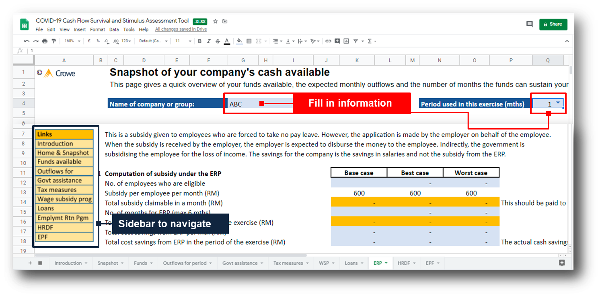Open the 160% zoom dropdown

[x=72, y=41]
